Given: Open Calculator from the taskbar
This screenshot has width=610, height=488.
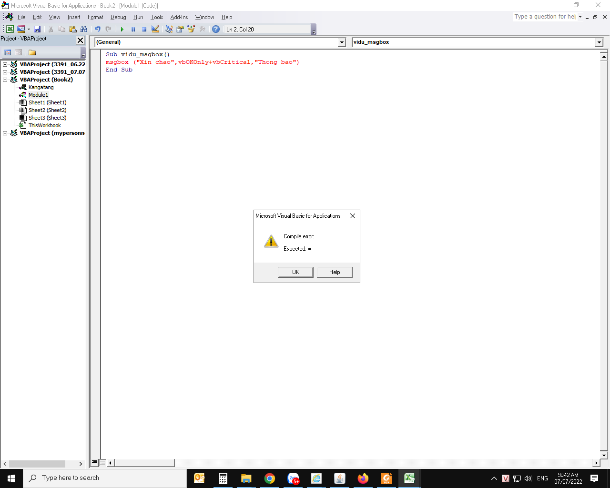Looking at the screenshot, I should pos(223,478).
